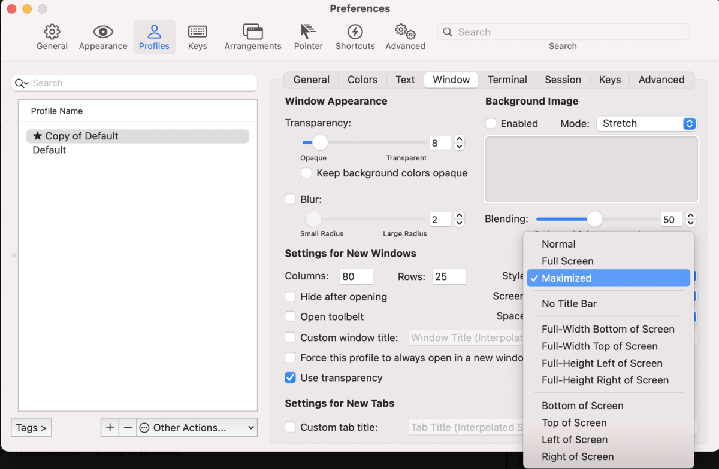The height and width of the screenshot is (469, 719).
Task: Choose No Title Bar style
Action: pyautogui.click(x=609, y=304)
